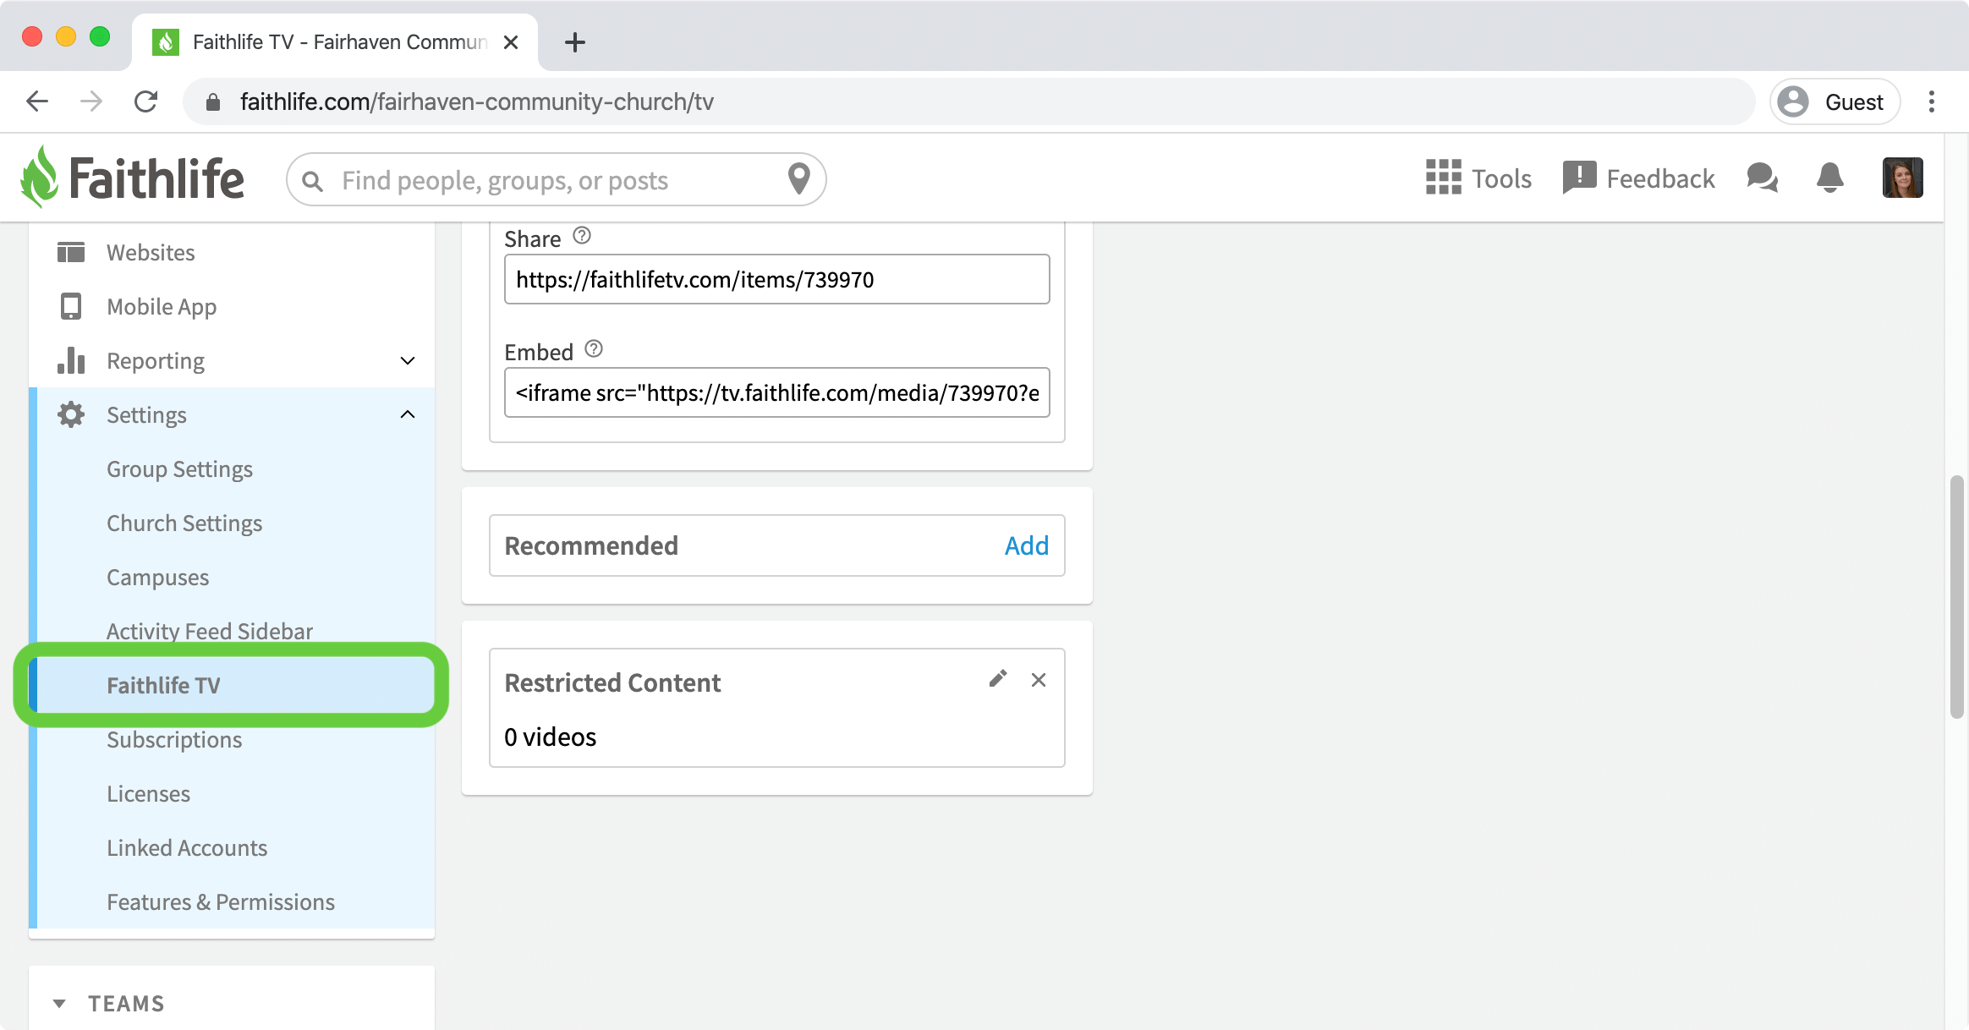Click Add in Recommended section
Image resolution: width=1969 pixels, height=1030 pixels.
[1027, 545]
